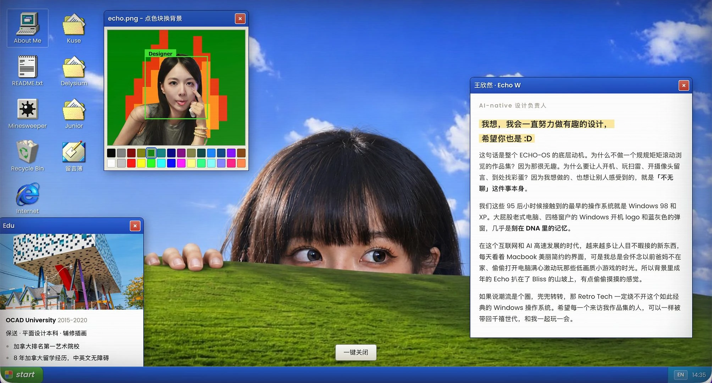
Task: Click the Edu window title
Action: coord(9,226)
